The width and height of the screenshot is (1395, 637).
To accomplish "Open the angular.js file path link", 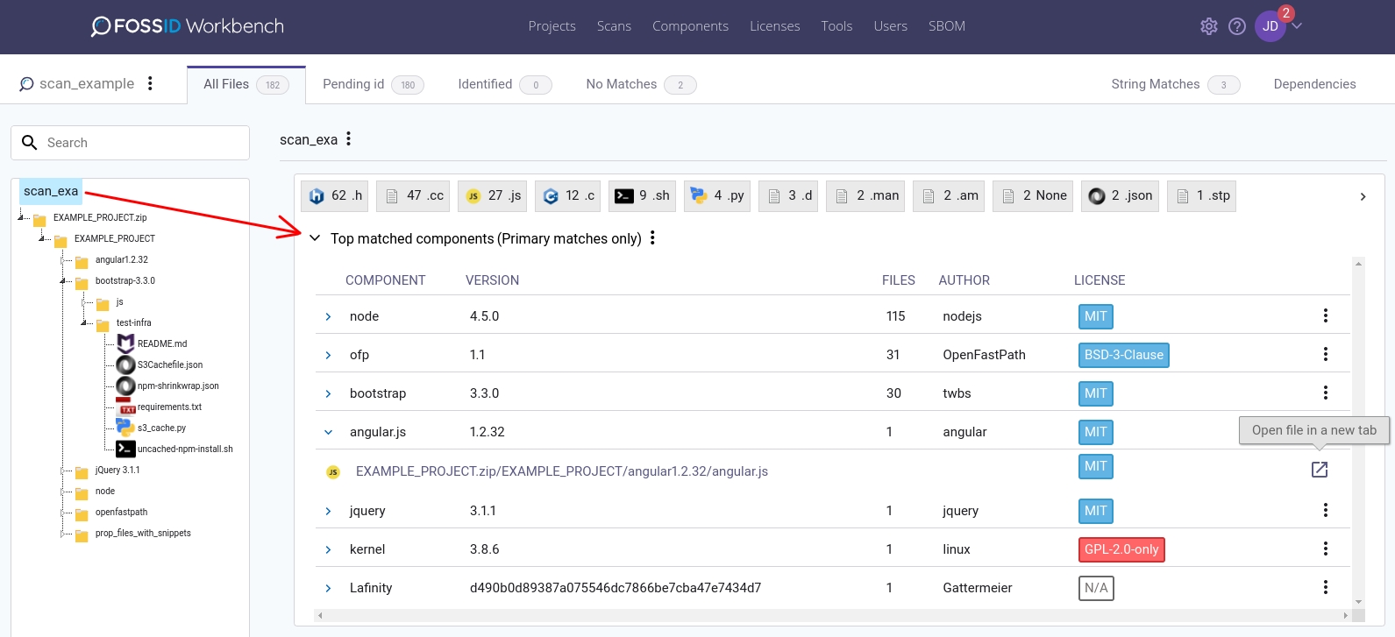I will point(562,471).
